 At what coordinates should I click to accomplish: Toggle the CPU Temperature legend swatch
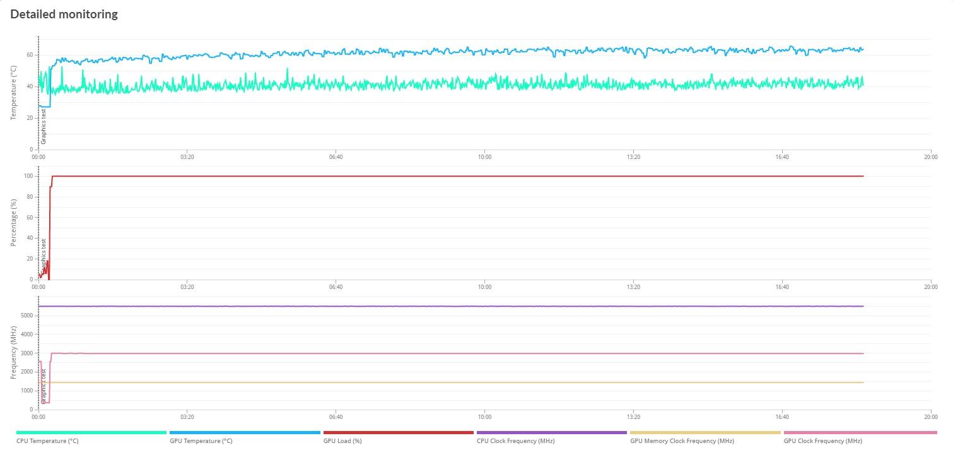tap(91, 433)
